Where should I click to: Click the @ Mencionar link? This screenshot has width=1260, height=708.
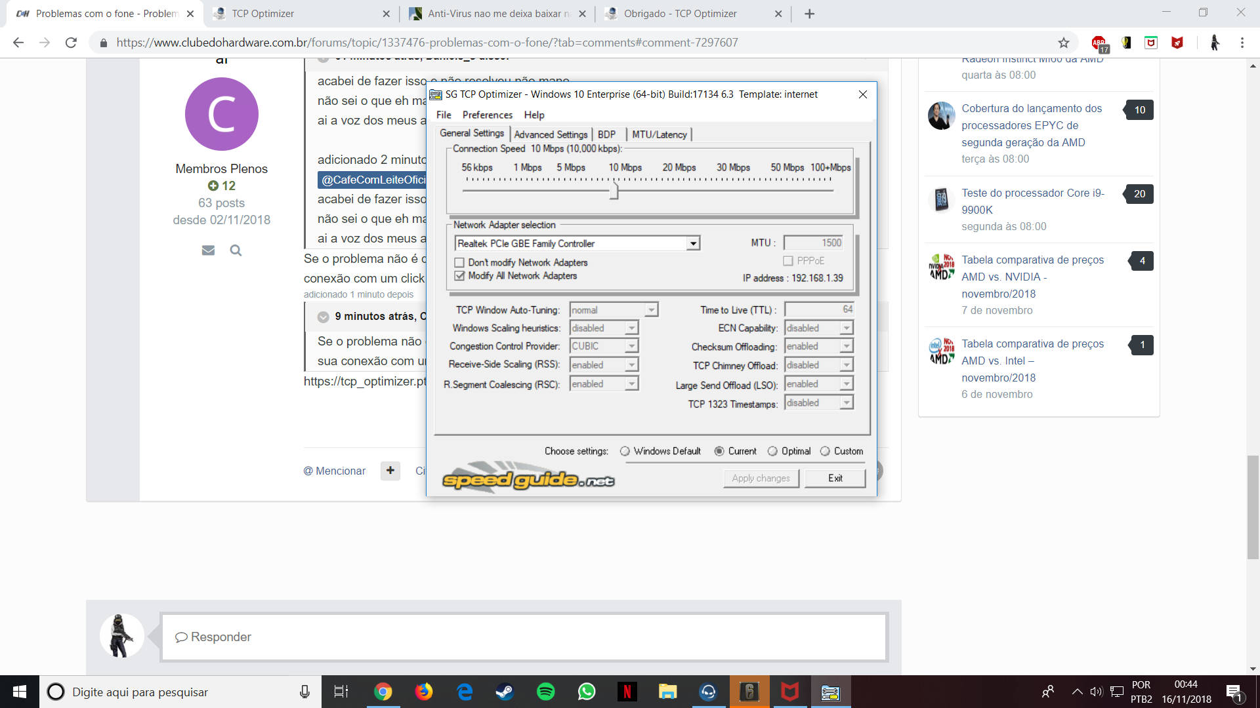pos(335,471)
